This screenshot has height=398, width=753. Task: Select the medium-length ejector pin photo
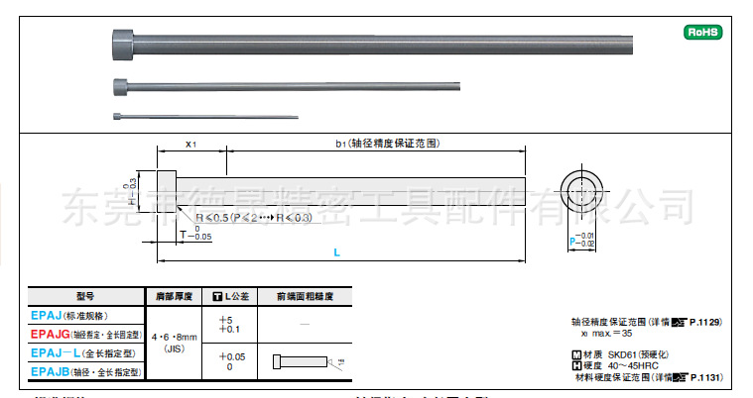pyautogui.click(x=287, y=87)
